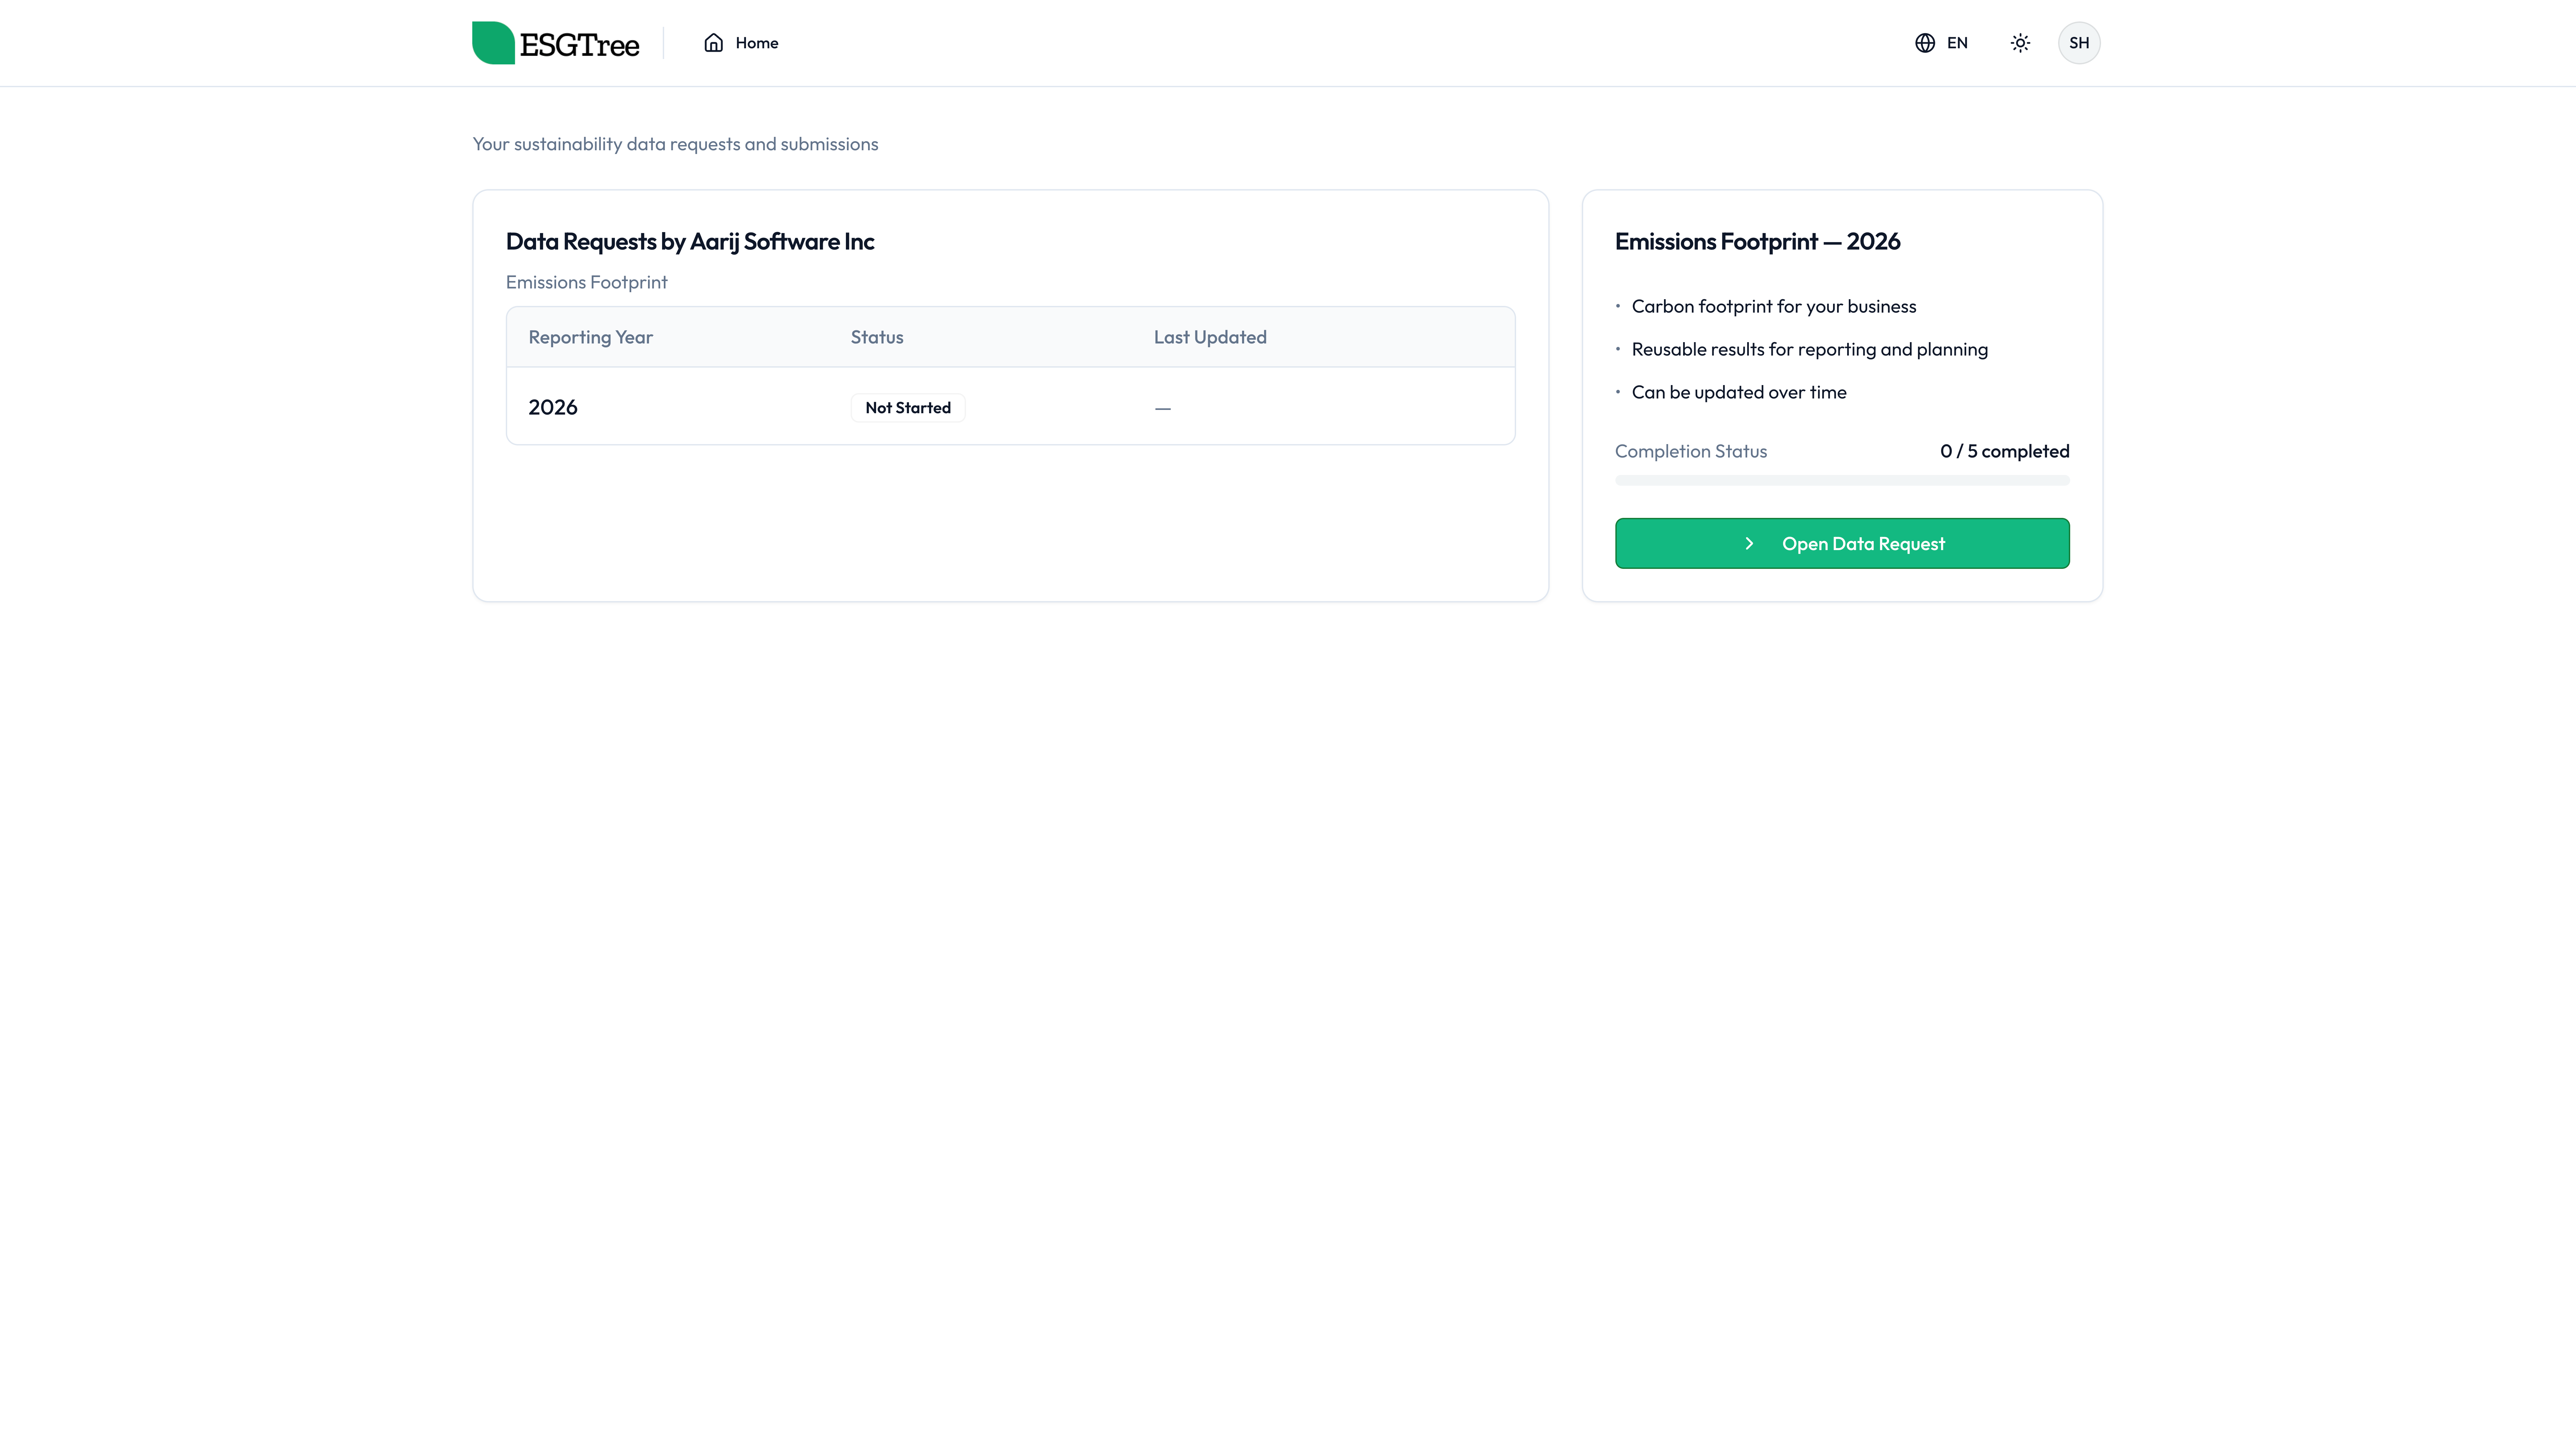This screenshot has height=1449, width=2576.
Task: Click the Emissions Footprint subtitle label
Action: pyautogui.click(x=586, y=282)
